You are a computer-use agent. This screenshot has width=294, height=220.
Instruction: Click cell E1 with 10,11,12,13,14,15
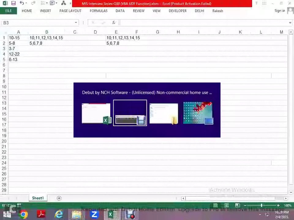click(116, 38)
